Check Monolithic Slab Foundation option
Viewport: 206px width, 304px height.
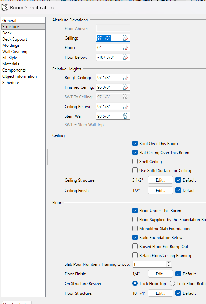pos(135,229)
